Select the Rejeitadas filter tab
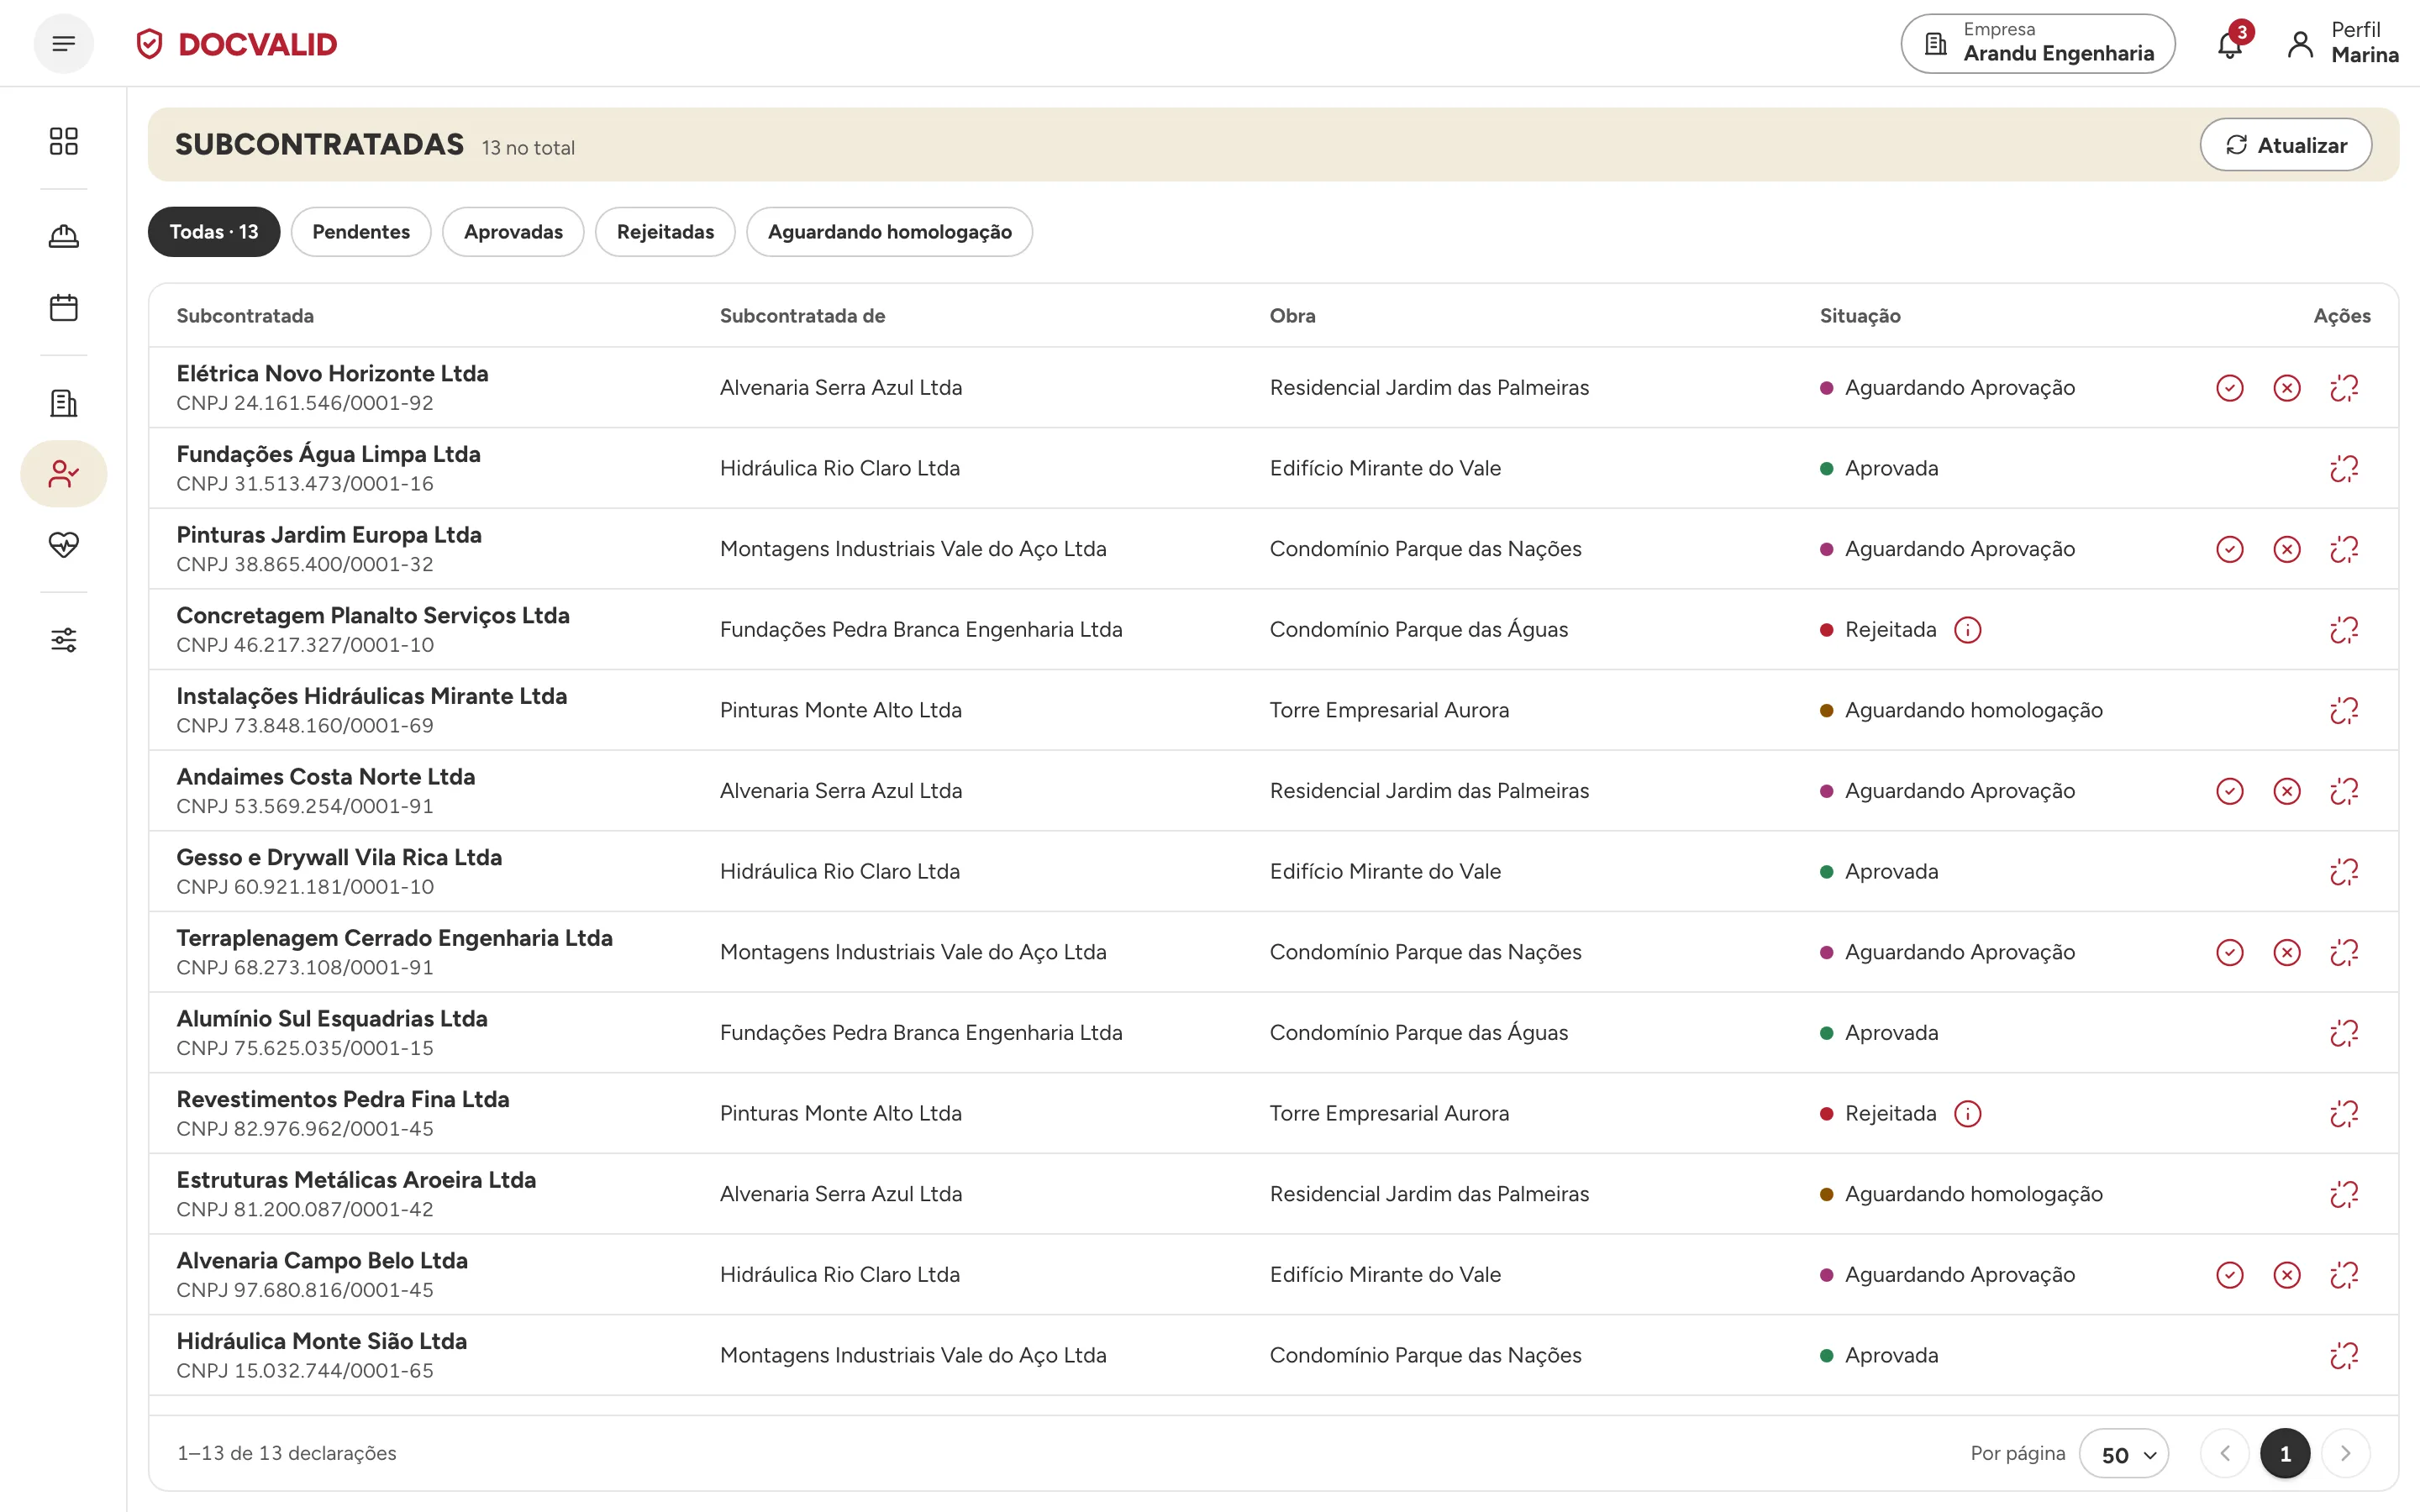Screen dimensions: 2420x1512 pyautogui.click(x=665, y=232)
